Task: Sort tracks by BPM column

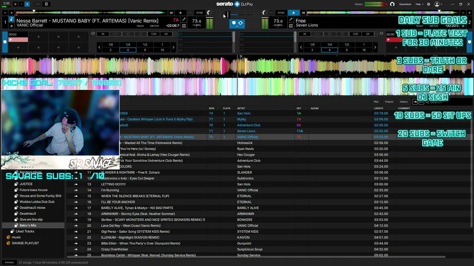Action: (211, 108)
